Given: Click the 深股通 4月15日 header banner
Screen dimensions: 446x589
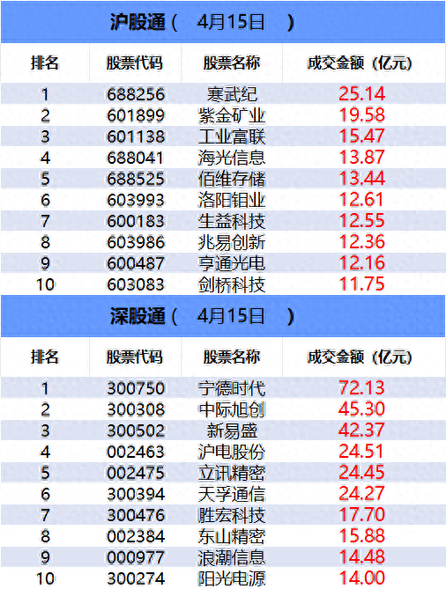Looking at the screenshot, I should click(x=223, y=316).
